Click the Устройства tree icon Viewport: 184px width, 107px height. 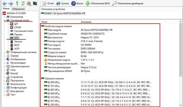(8, 77)
